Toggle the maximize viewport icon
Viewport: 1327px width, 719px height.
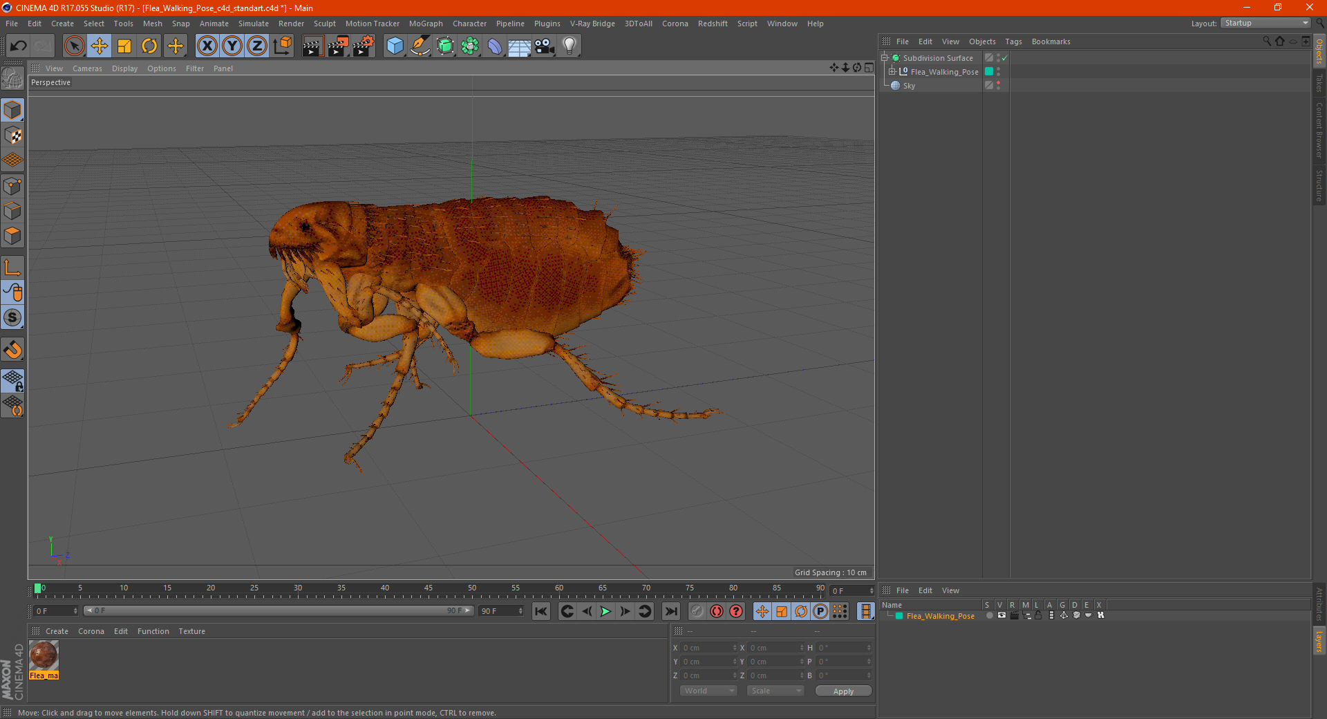point(869,68)
